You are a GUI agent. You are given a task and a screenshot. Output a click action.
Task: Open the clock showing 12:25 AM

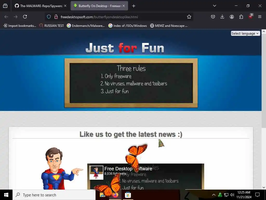pos(244,195)
